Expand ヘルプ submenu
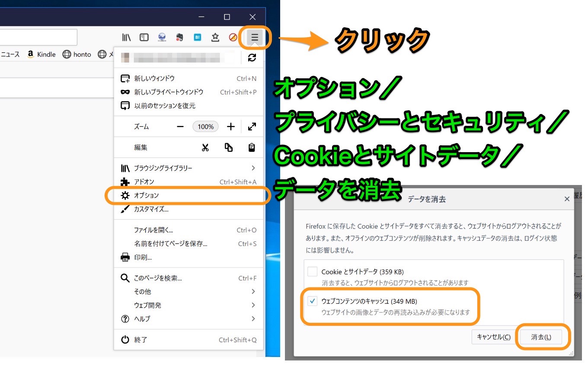 point(189,319)
